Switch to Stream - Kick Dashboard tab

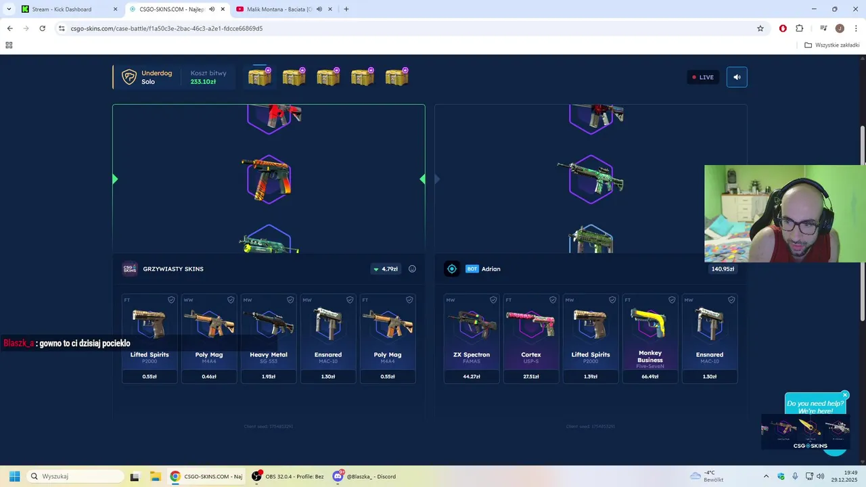(62, 9)
